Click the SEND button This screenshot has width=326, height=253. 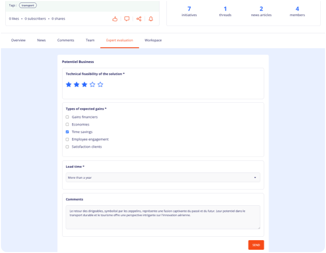click(x=256, y=245)
